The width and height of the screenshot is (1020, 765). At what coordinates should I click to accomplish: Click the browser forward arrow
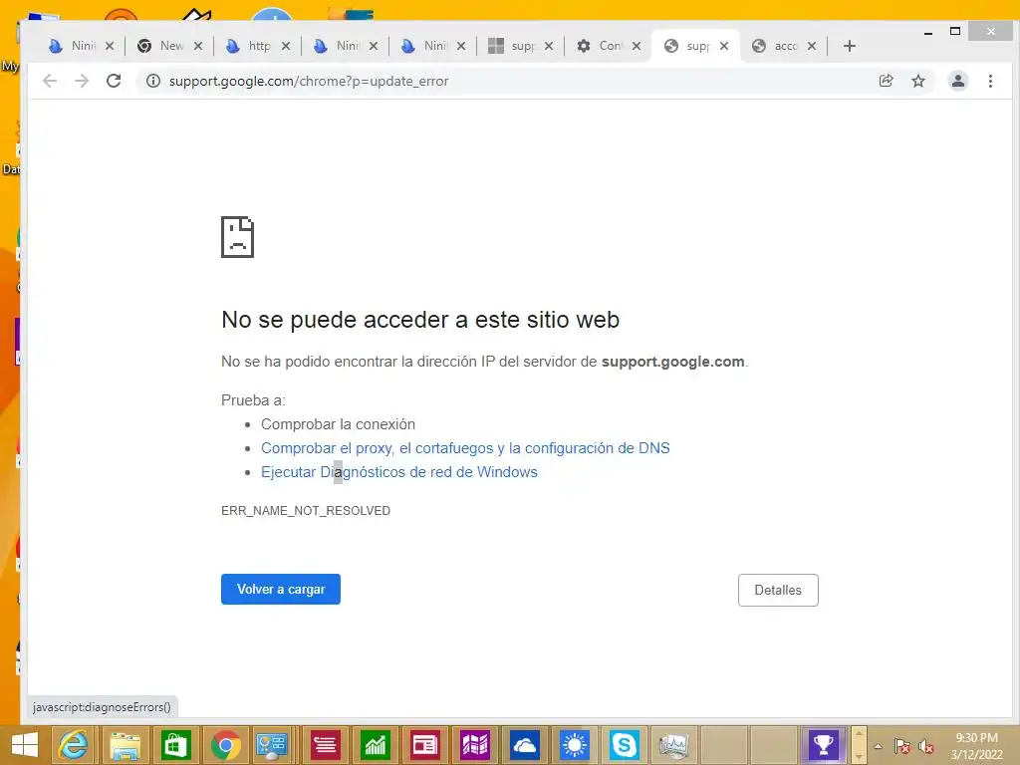(x=82, y=81)
